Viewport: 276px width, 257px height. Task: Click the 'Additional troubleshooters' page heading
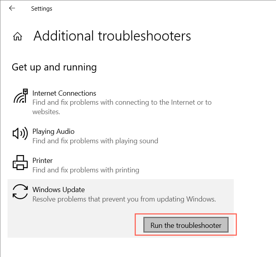[112, 36]
